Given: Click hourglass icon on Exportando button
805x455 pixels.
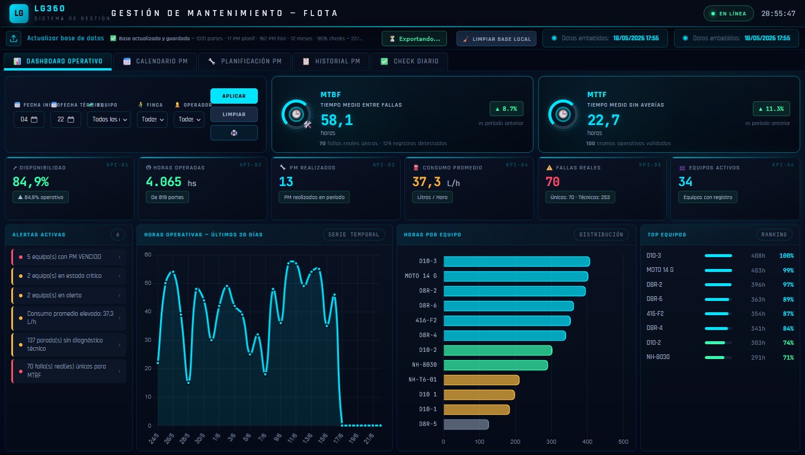Looking at the screenshot, I should point(392,39).
